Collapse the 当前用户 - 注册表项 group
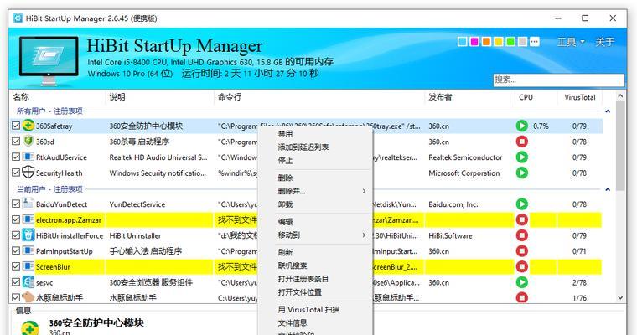 [x=608, y=189]
